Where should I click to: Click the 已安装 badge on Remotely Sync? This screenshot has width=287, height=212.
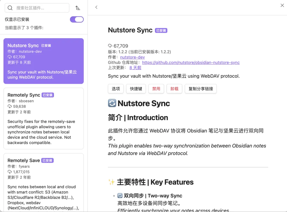tap(48, 95)
